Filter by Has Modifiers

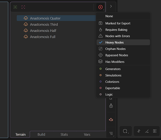pyautogui.click(x=123, y=62)
